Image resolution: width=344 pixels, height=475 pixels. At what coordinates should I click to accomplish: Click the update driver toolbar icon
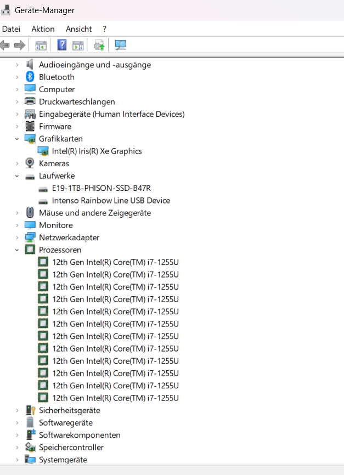pyautogui.click(x=99, y=46)
